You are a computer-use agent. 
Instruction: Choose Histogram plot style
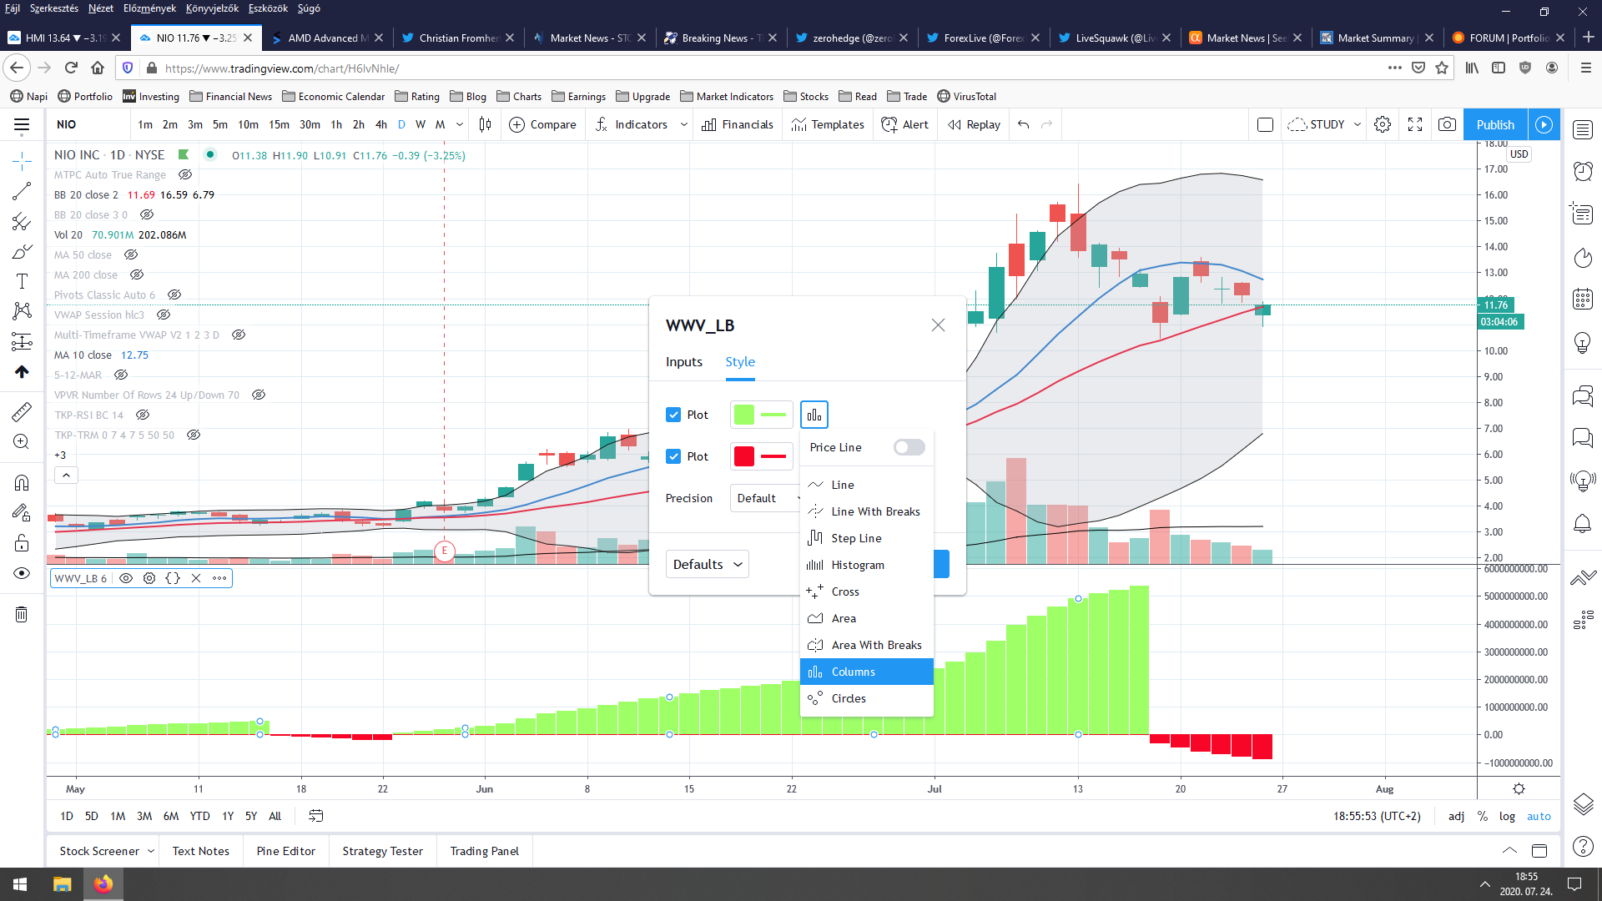click(x=857, y=565)
